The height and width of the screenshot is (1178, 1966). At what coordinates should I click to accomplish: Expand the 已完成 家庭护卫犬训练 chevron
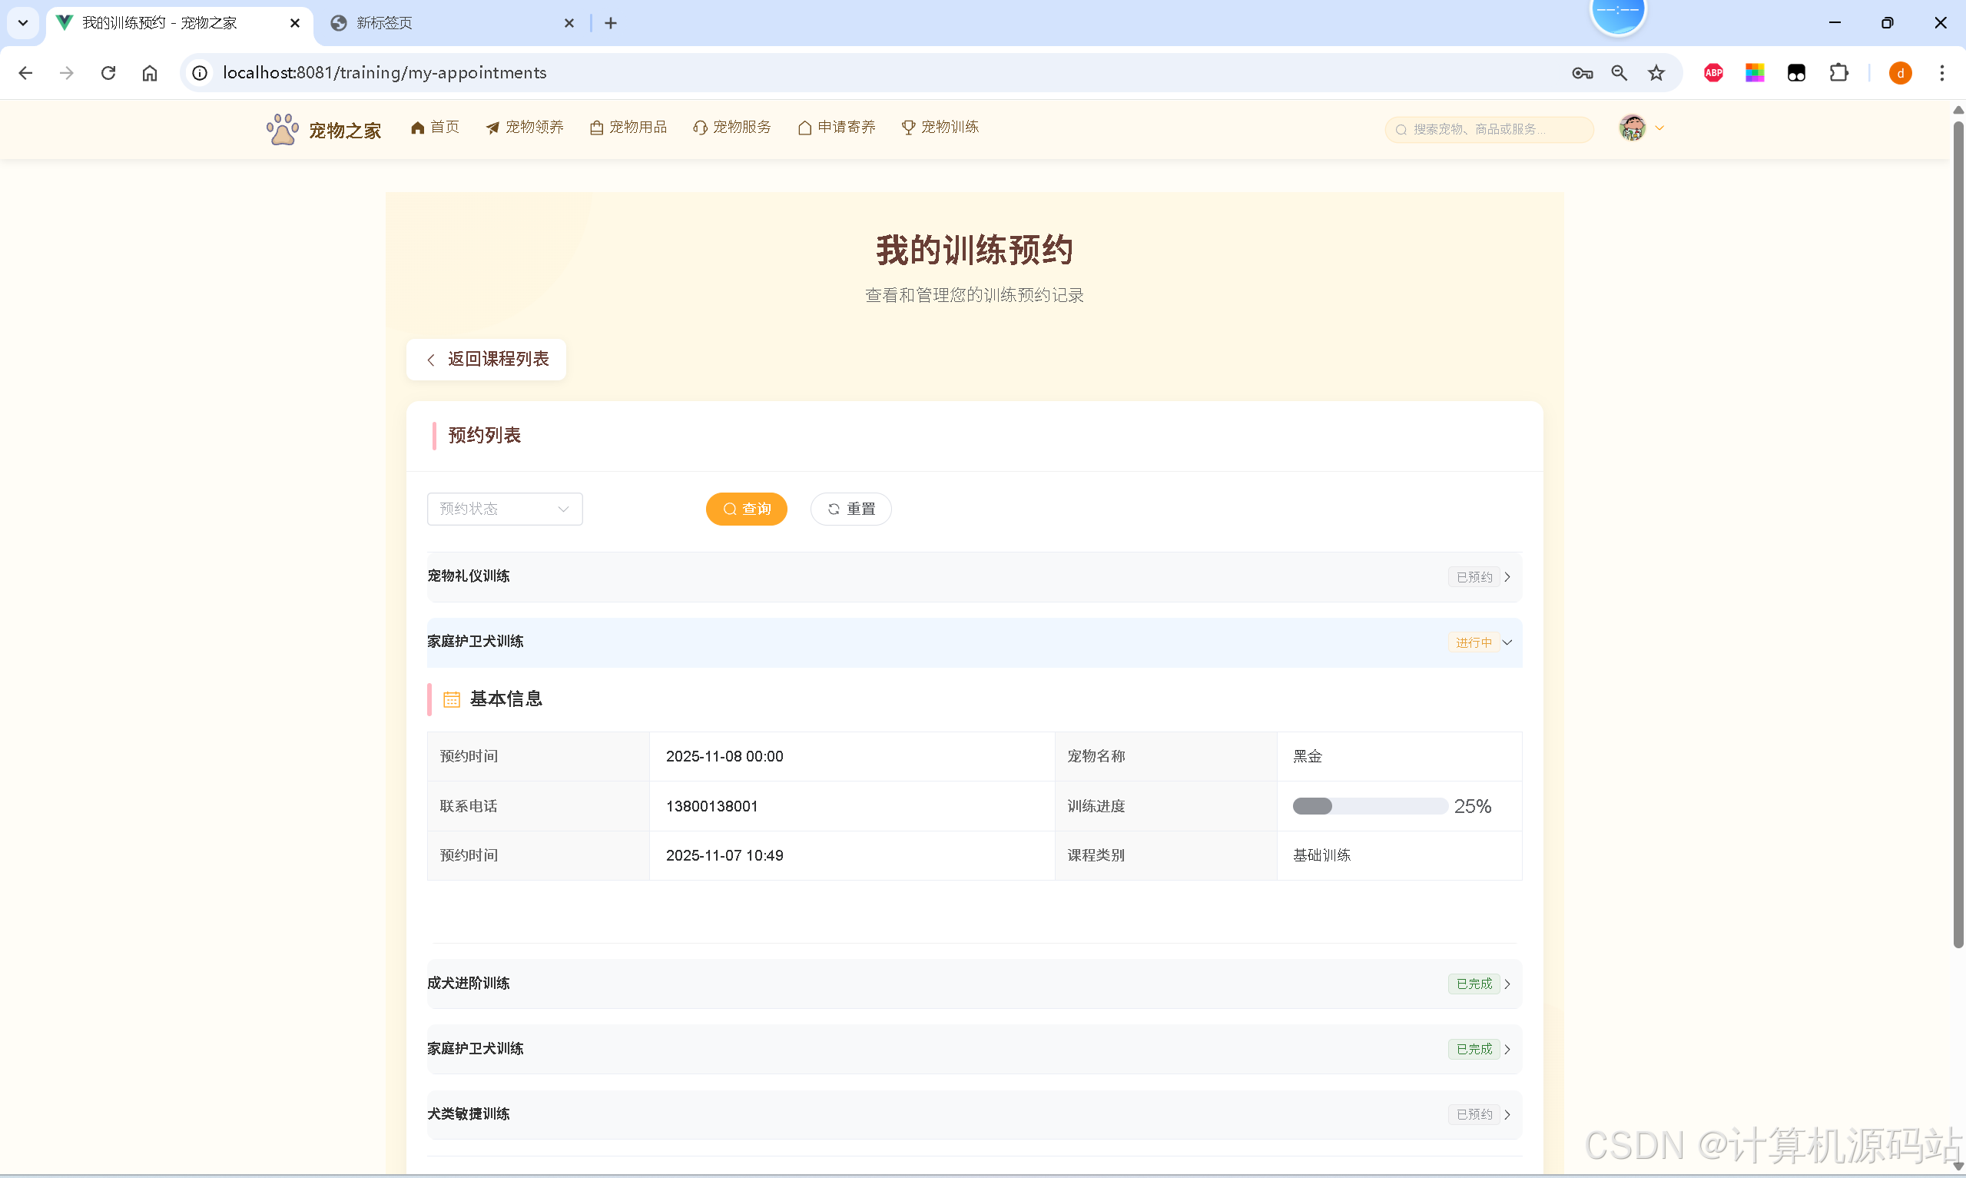click(1507, 1050)
